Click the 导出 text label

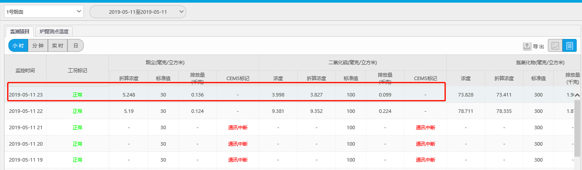[x=539, y=46]
